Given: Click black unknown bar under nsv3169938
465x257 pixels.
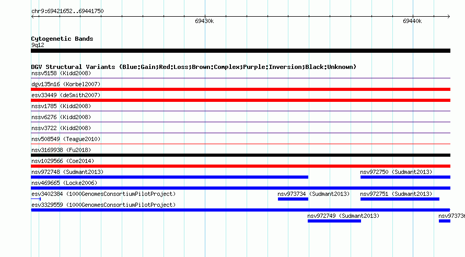Looking at the screenshot, I should [240, 155].
